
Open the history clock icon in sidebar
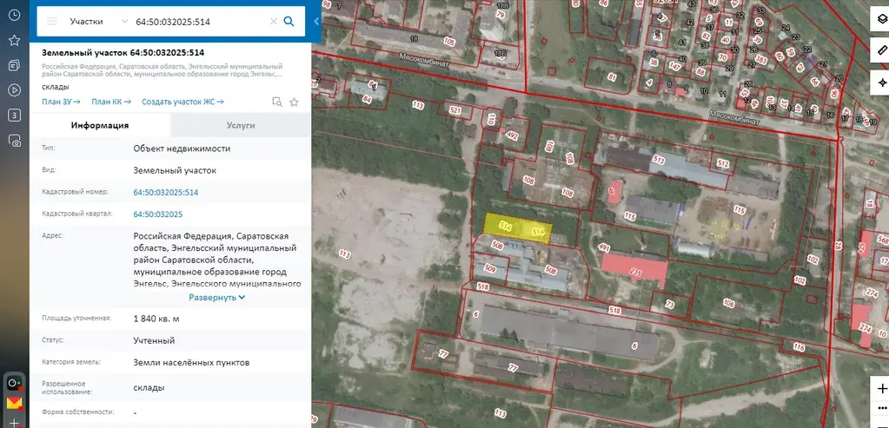[x=14, y=15]
